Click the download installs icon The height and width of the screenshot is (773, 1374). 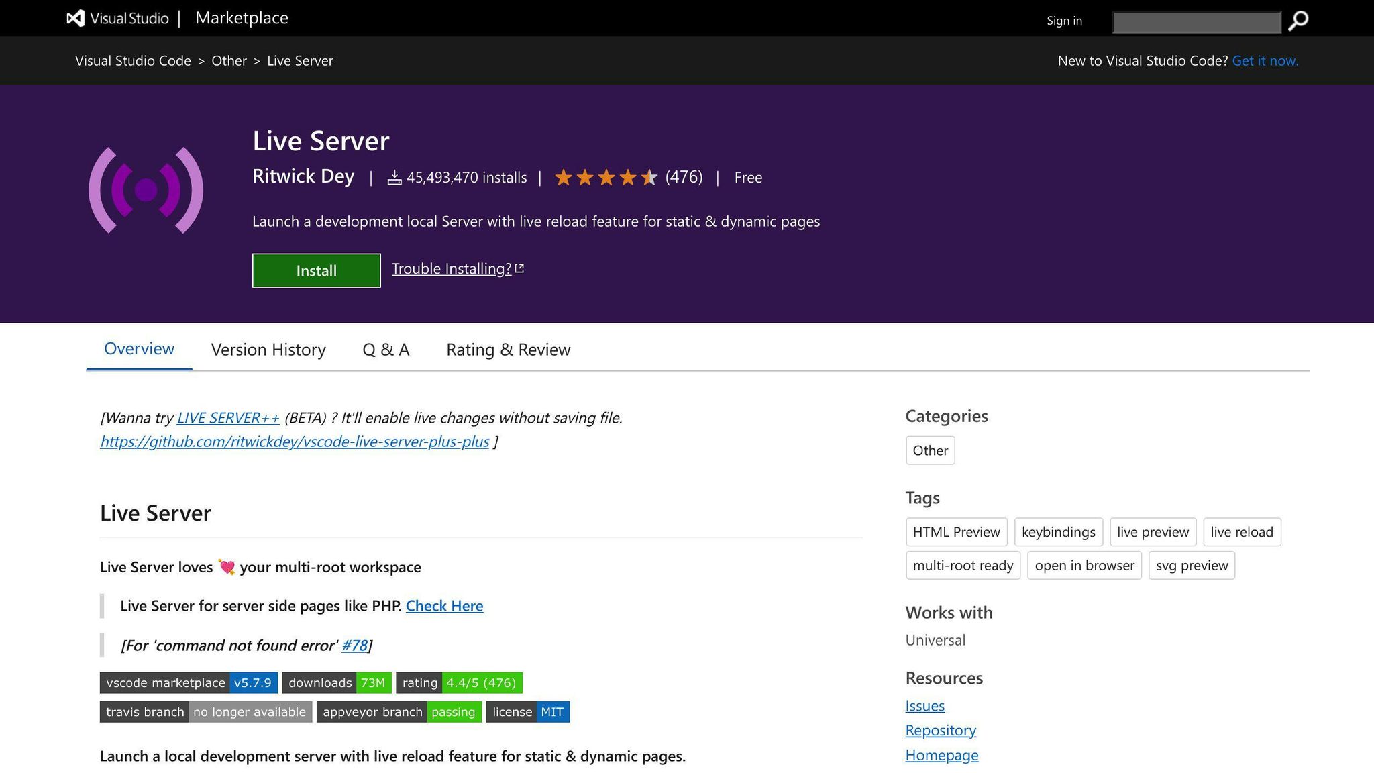click(x=394, y=177)
